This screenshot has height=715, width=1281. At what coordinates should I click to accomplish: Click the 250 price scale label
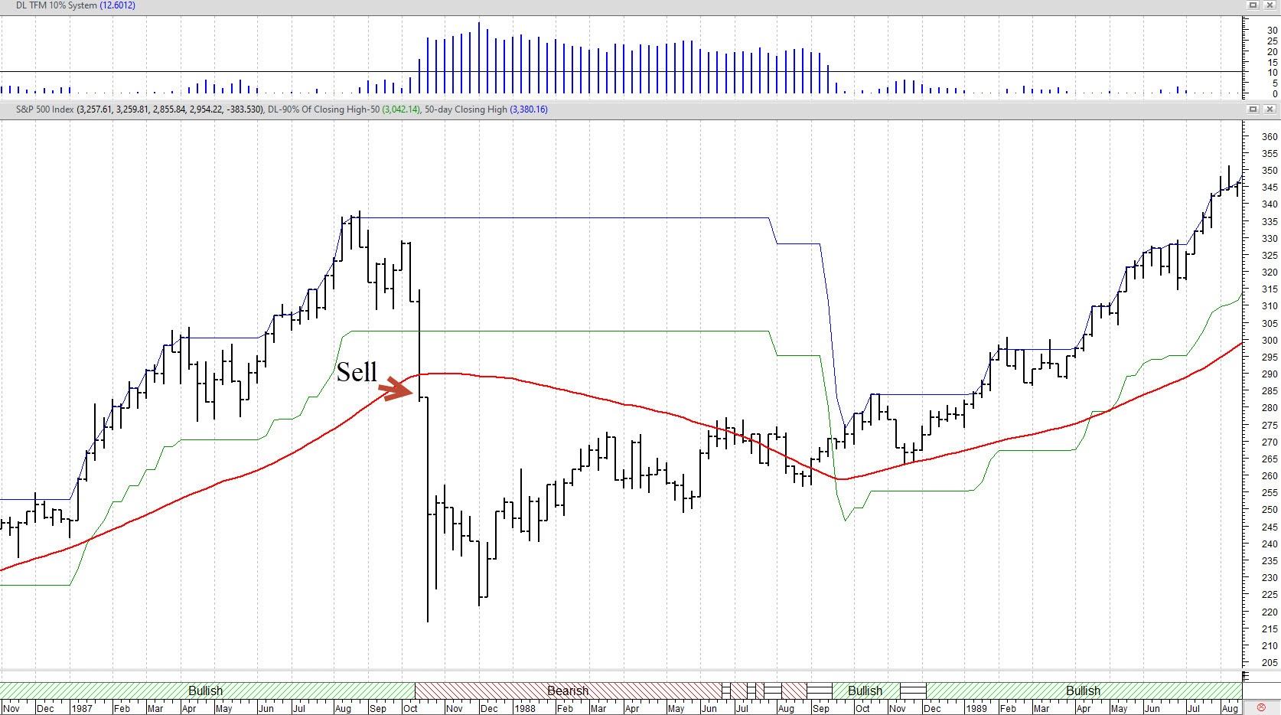coord(1270,510)
